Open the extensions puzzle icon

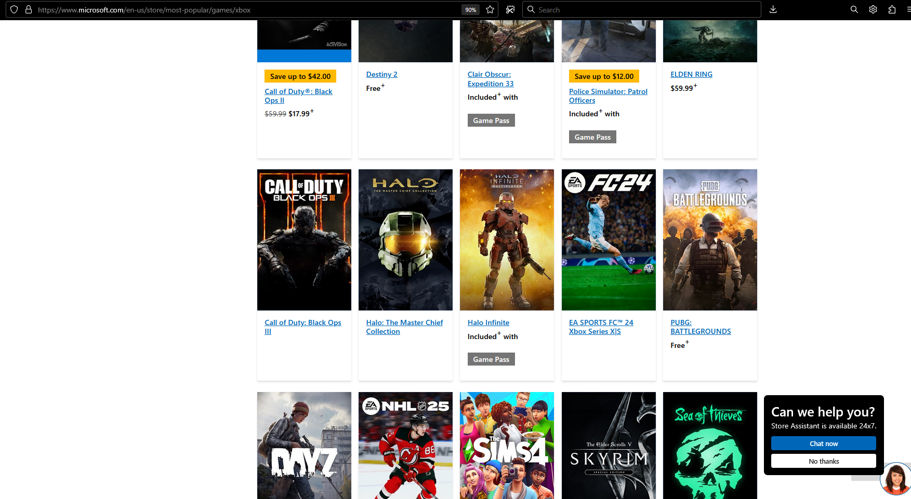892,9
